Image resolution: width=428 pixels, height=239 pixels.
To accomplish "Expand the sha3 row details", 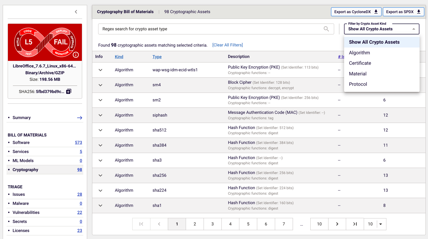I will [x=100, y=160].
